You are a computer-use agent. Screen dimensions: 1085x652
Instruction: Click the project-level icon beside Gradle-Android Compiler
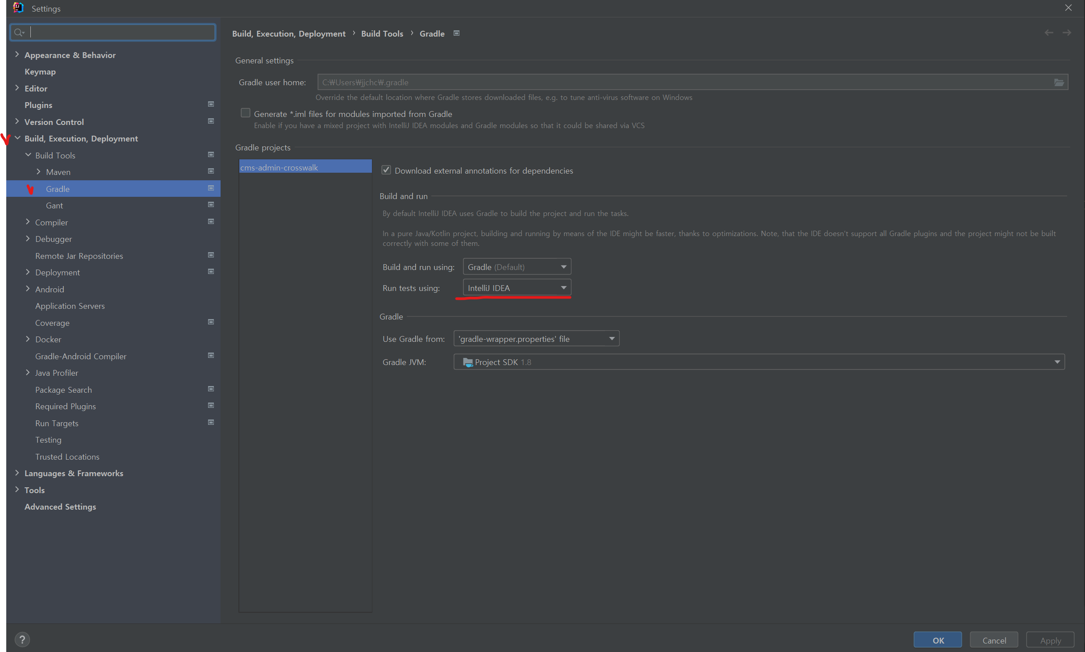click(211, 356)
